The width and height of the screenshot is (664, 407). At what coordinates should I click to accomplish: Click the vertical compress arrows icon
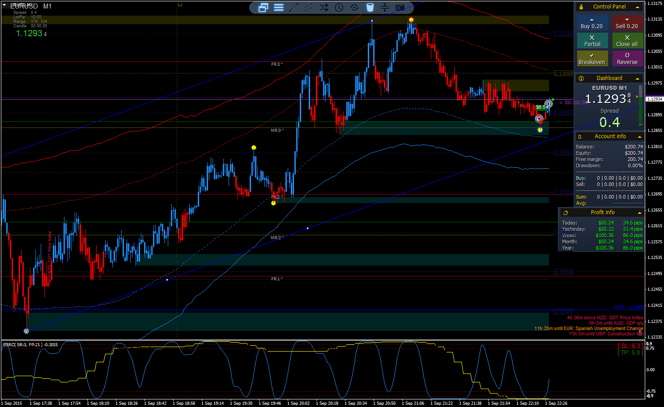385,7
